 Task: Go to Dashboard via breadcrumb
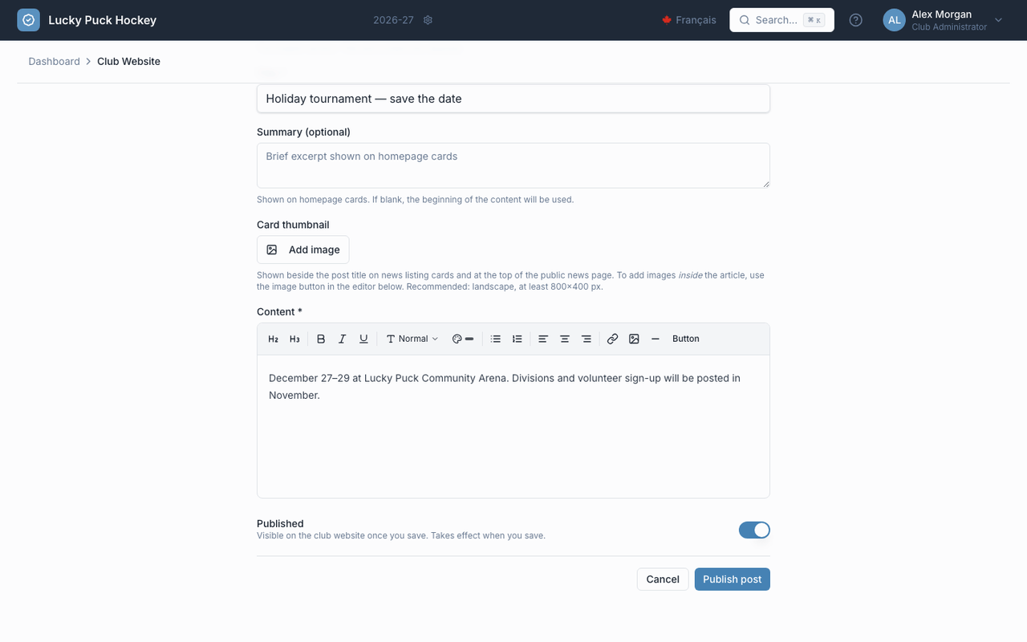click(x=54, y=61)
